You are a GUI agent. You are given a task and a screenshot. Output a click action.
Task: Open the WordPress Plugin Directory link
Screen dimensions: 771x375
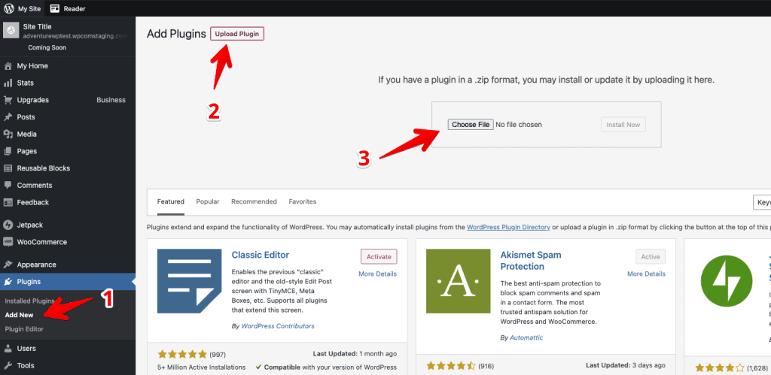pos(508,227)
